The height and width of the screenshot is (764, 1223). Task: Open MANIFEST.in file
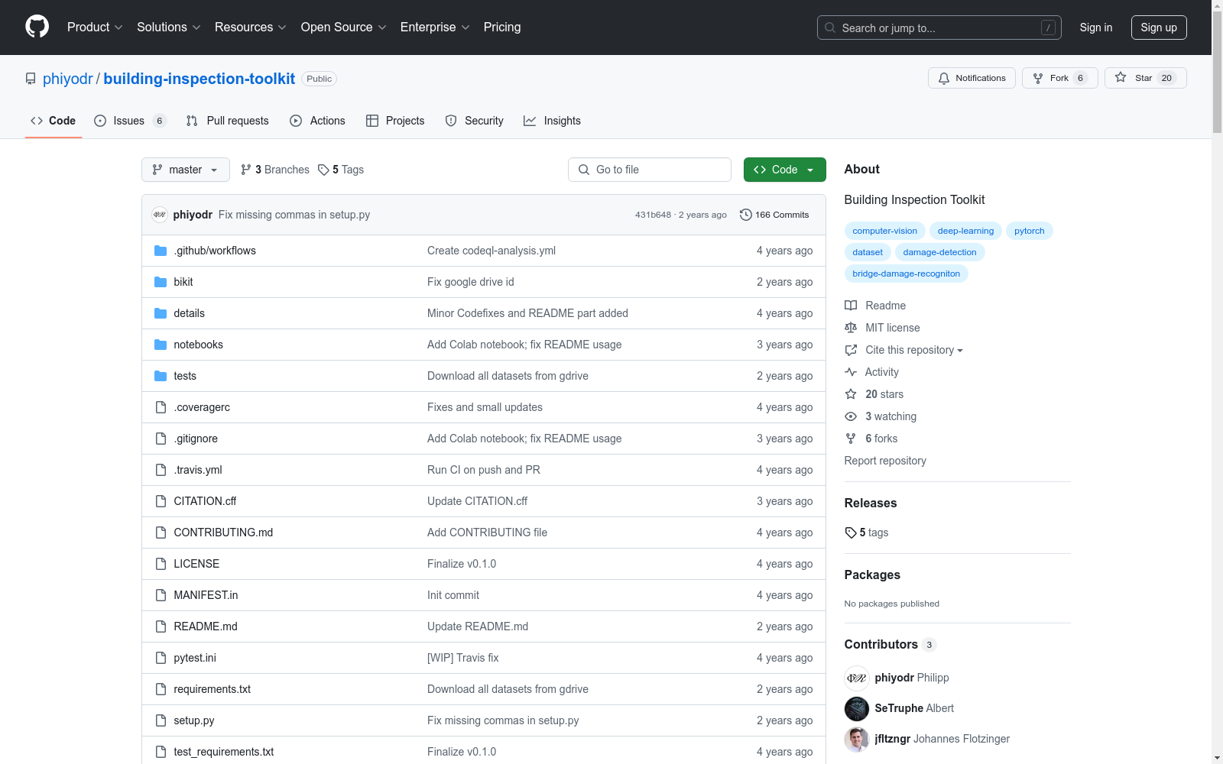[206, 595]
